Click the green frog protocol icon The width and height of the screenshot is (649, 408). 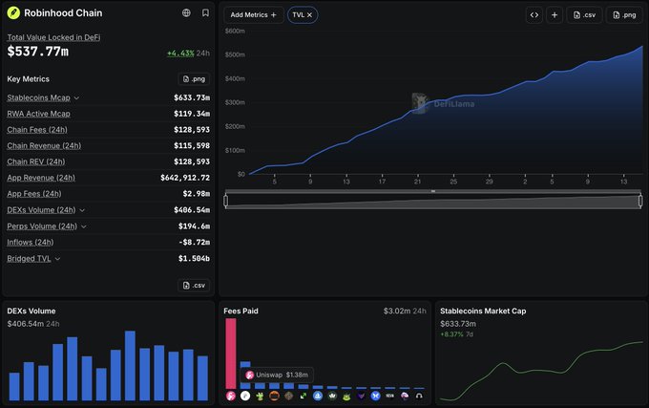[x=260, y=396]
